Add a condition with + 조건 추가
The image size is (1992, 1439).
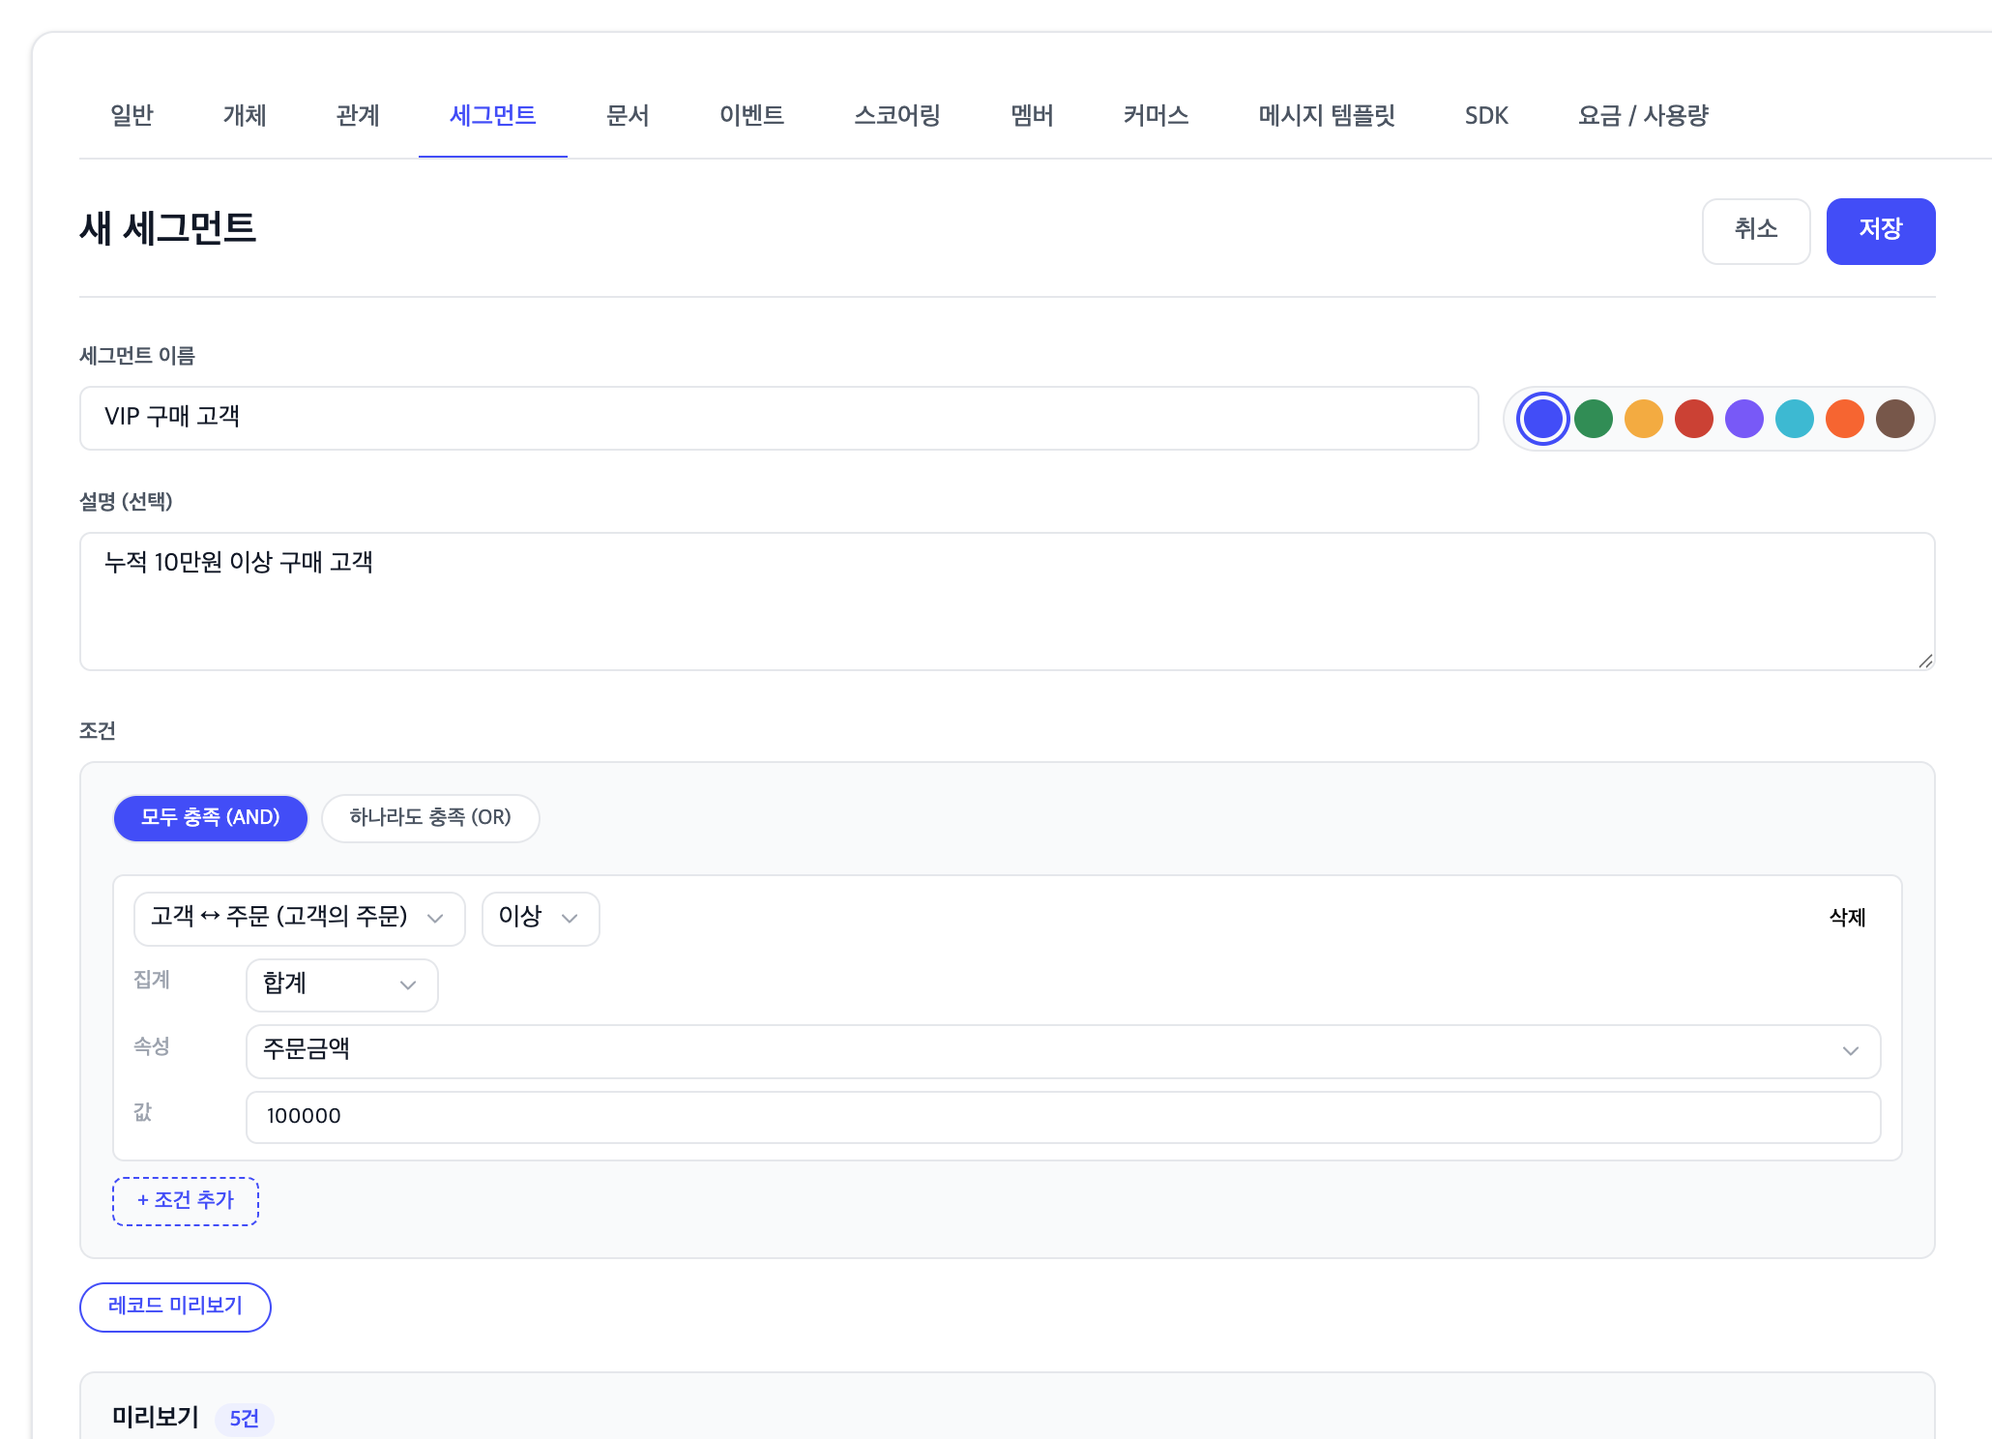pos(186,1201)
